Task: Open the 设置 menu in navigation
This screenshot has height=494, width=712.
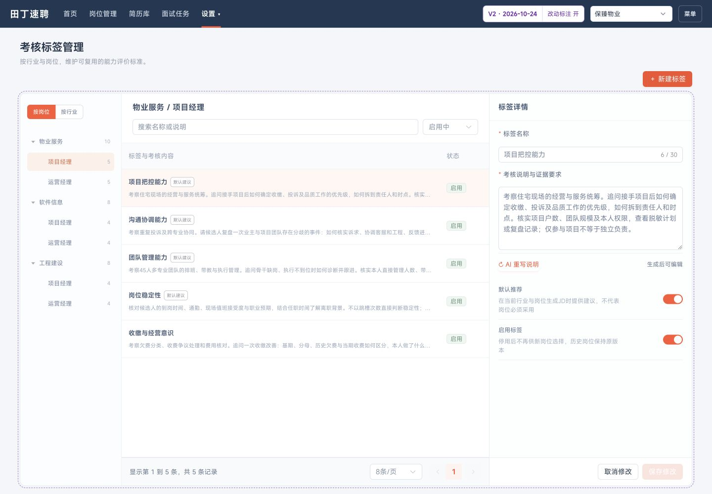Action: 211,14
